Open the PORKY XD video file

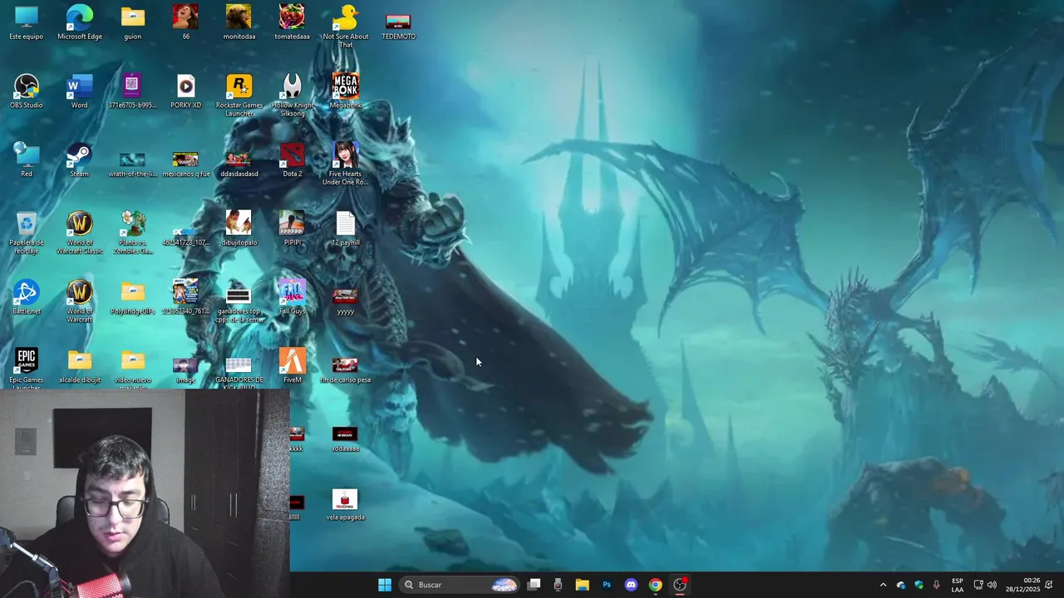tap(185, 91)
